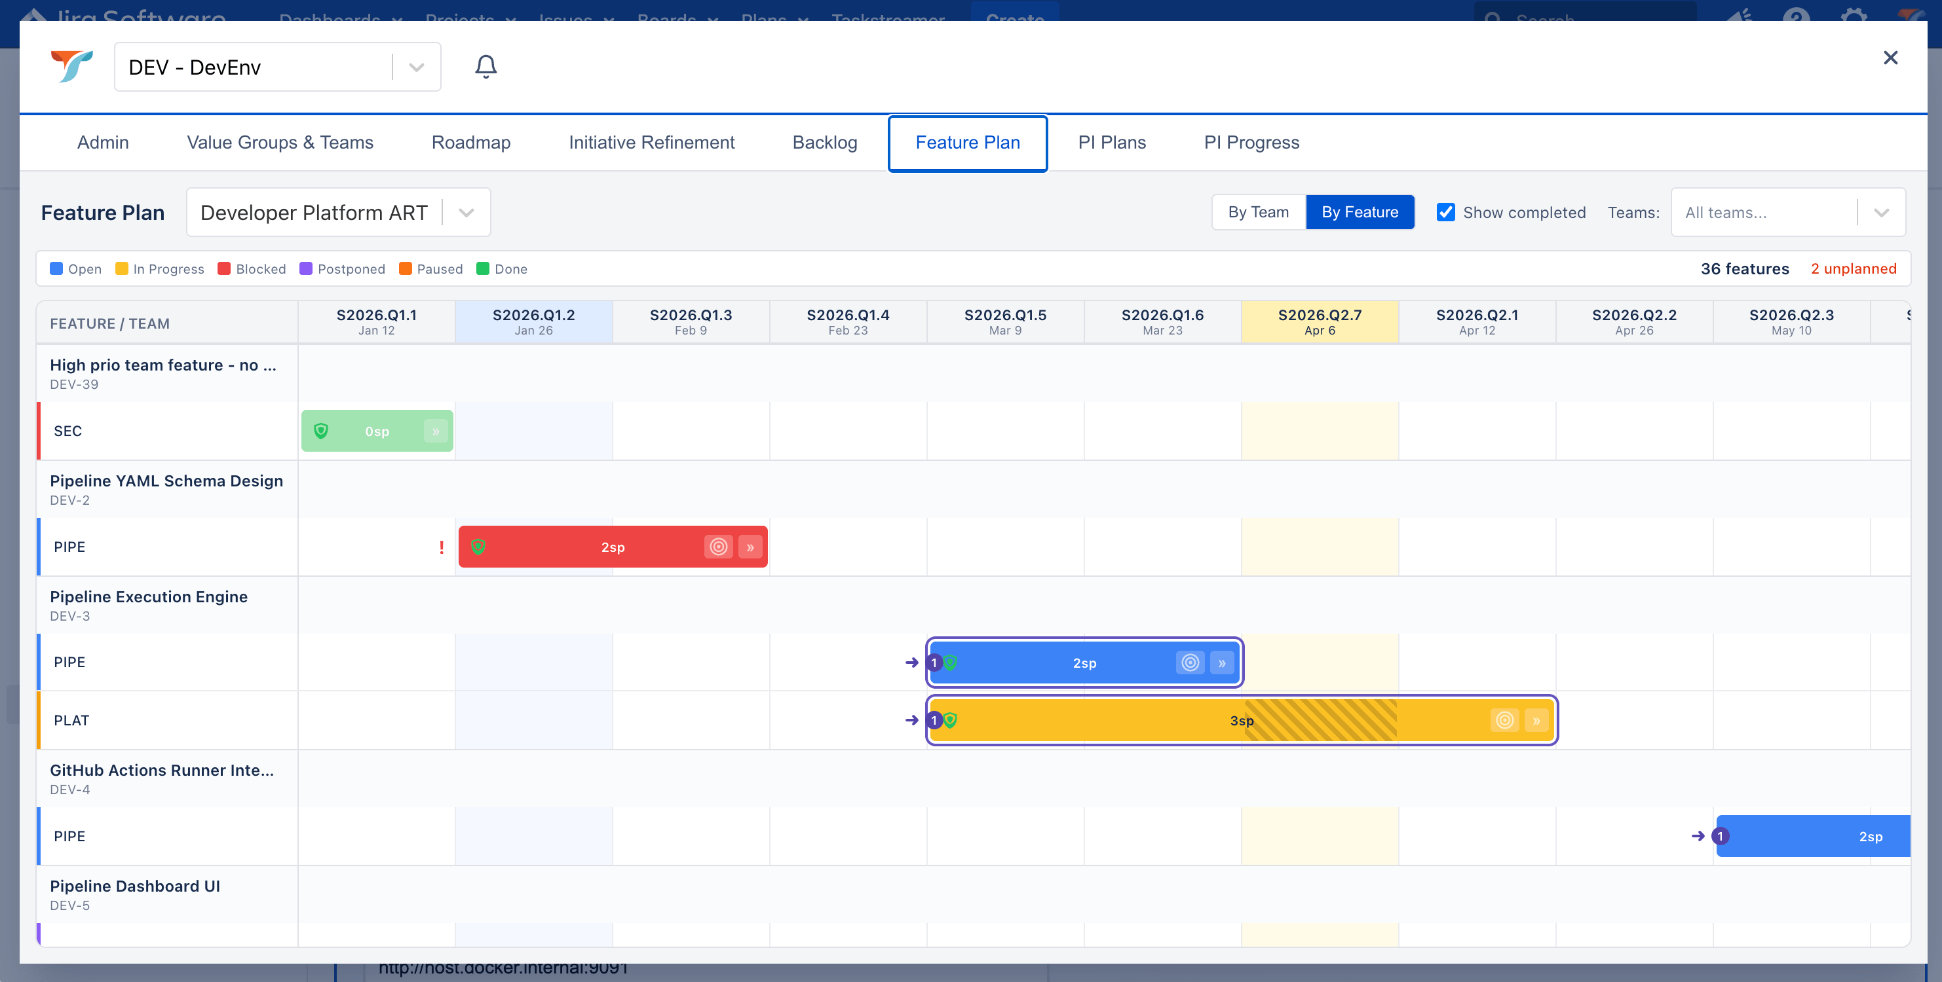Click the yellow In Progress color swatch
Screen dimensions: 1942x982
[121, 268]
